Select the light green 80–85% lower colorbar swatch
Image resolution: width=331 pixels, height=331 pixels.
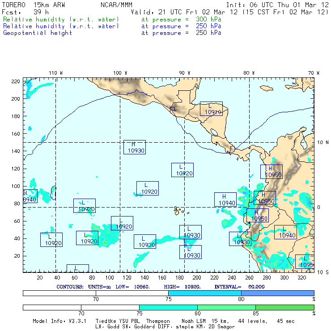226,307
